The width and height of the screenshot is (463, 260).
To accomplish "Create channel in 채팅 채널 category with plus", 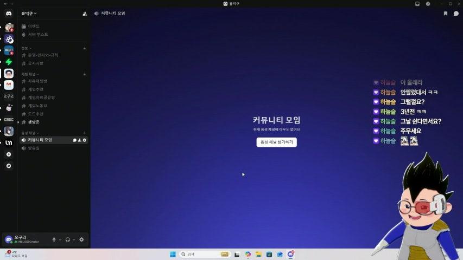I will 85,74.
